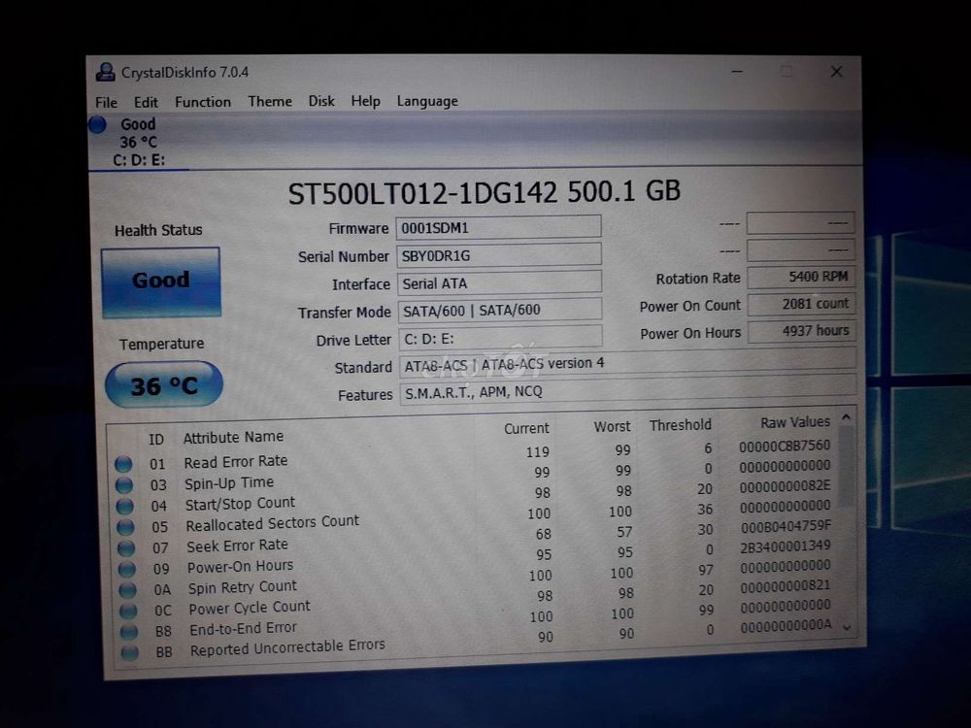The height and width of the screenshot is (728, 971).
Task: Click status icon for Spin-Up Time
Action: point(124,484)
